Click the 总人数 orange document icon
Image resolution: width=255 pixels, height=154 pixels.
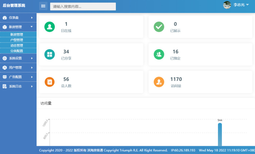point(50,82)
